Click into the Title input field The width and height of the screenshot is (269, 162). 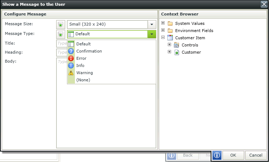pyautogui.click(x=62, y=44)
